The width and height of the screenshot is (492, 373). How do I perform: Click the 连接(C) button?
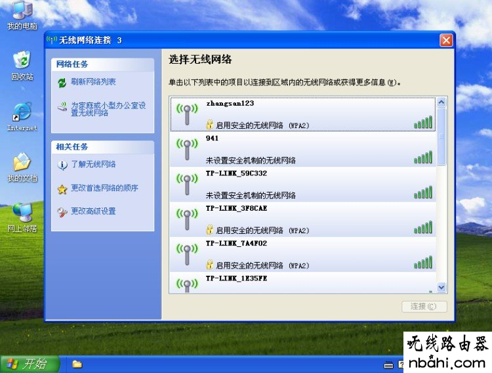(424, 307)
